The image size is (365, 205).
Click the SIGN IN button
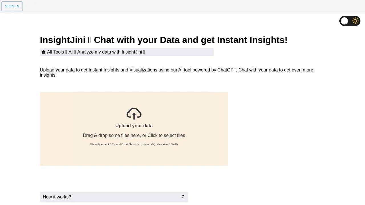click(12, 6)
